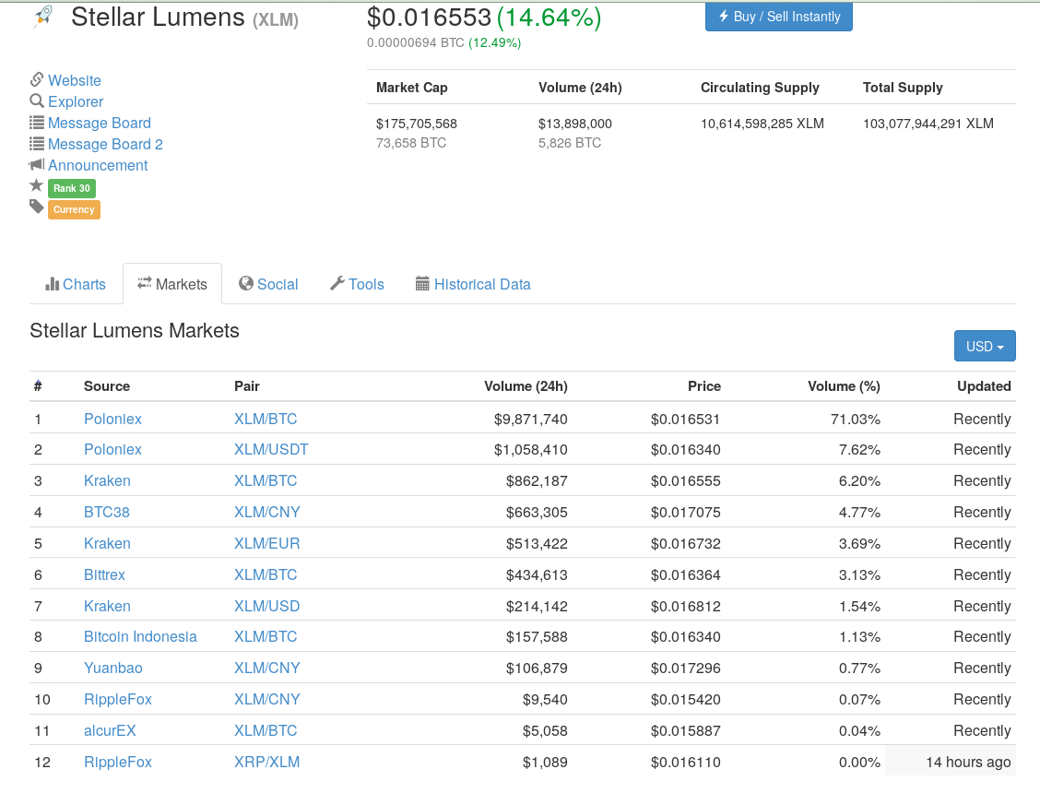1040x793 pixels.
Task: Click the 71.03% volume share cell
Action: click(856, 419)
